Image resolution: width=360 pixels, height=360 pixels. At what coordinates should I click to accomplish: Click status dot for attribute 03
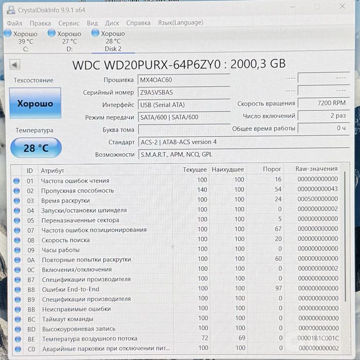pos(17,201)
